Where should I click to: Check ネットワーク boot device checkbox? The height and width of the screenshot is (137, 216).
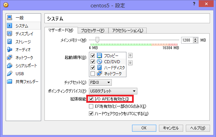click(93, 73)
